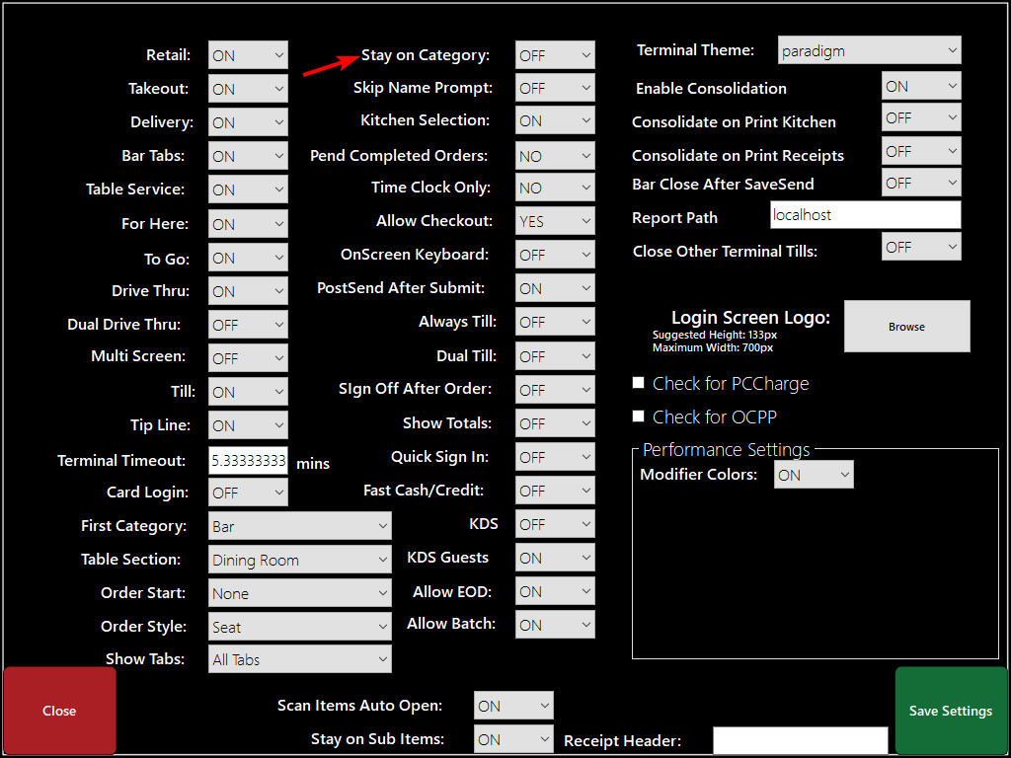Open the KDS dropdown
The width and height of the screenshot is (1011, 758).
click(x=555, y=524)
